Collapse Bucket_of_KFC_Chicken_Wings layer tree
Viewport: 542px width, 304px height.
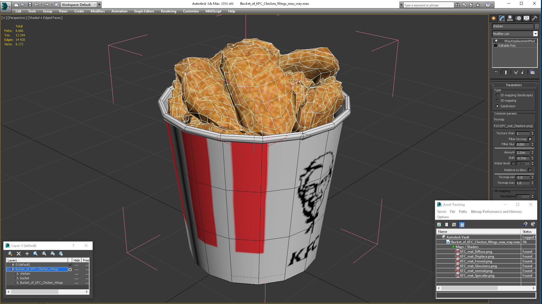(x=8, y=269)
